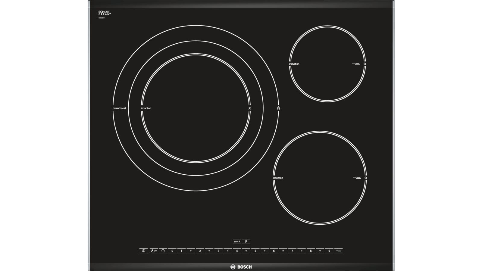This screenshot has width=482, height=271.
Task: Tap the pan icon on top-right induction zone
Action: click(356, 64)
